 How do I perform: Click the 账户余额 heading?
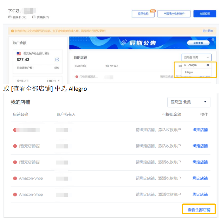20,43
